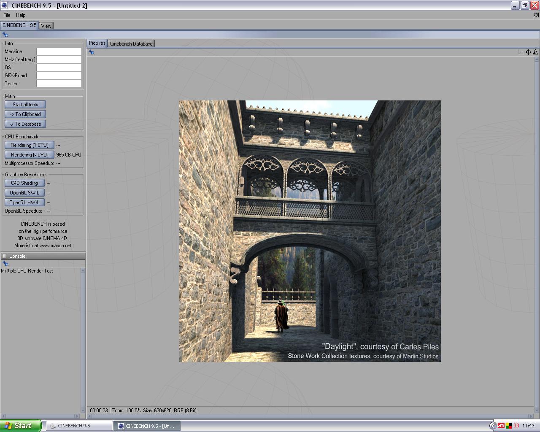
Task: Restore down the CINEBENCH window
Action: (525, 5)
